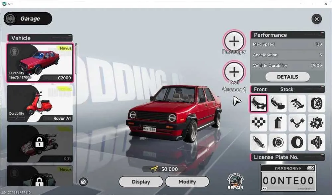The image size is (332, 195).
Task: Select the brake disc upgrade category
Action: click(278, 142)
